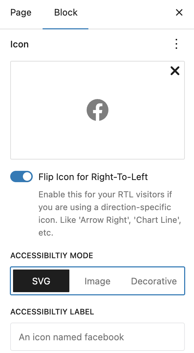Image resolution: width=194 pixels, height=353 pixels.
Task: Remove the selected Facebook icon
Action: (175, 71)
